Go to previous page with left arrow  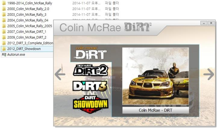[60, 74]
